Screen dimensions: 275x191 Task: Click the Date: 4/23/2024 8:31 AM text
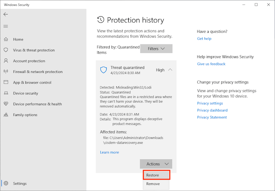(119, 114)
